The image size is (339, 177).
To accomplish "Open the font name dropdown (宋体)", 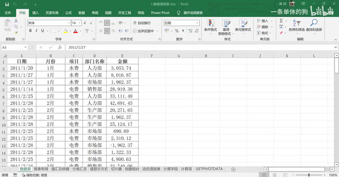I will [69, 23].
